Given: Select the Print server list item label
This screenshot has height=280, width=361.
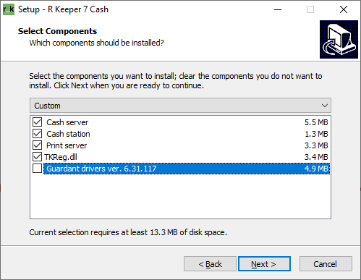Looking at the screenshot, I should point(67,145).
